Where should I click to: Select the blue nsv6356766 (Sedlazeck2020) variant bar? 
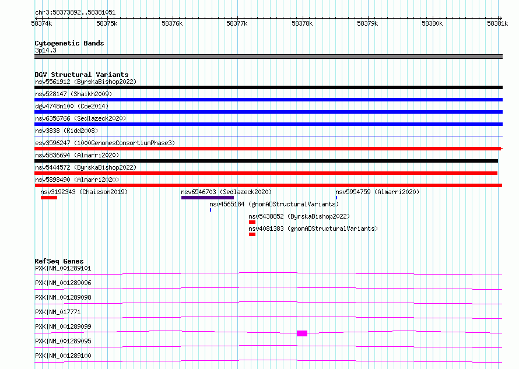268,124
